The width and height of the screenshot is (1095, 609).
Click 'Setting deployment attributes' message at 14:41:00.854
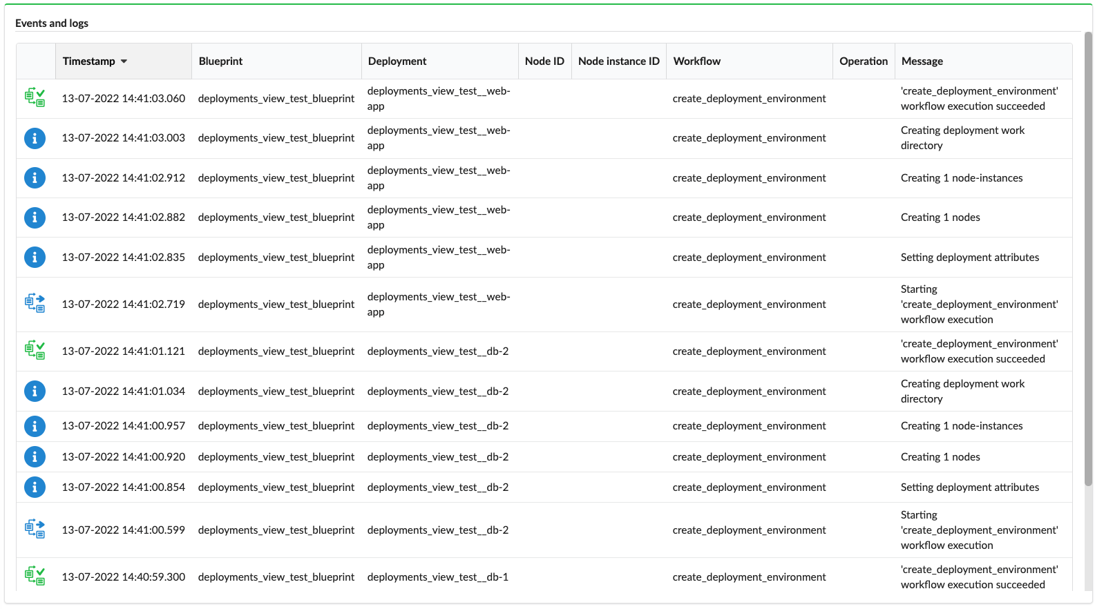point(969,487)
